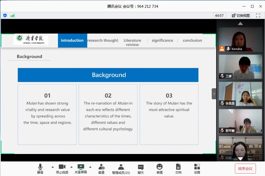Select the significance slide tab
The height and width of the screenshot is (176, 265).
click(162, 40)
